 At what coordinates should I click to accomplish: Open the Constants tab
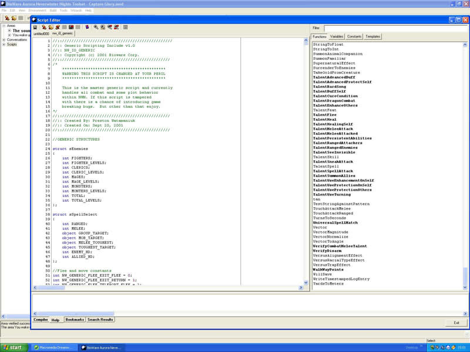point(354,36)
